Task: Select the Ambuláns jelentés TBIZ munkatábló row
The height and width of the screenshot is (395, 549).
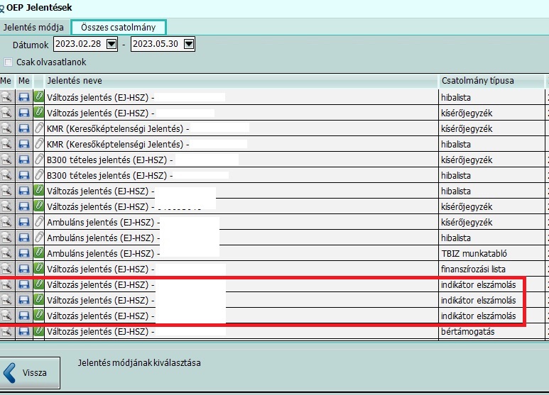Action: 241,252
